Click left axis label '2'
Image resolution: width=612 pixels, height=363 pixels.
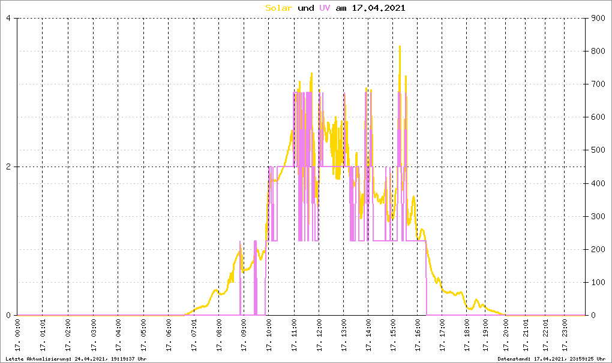click(8, 167)
